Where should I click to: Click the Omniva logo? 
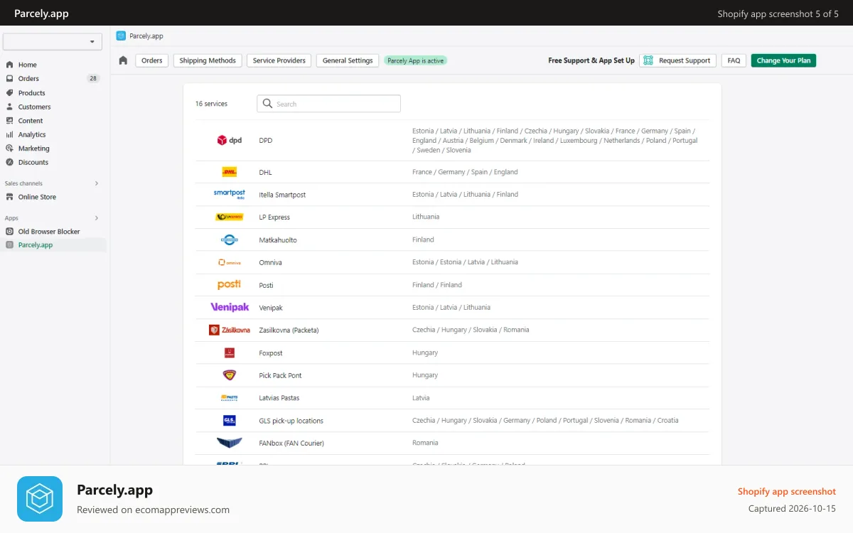point(230,262)
